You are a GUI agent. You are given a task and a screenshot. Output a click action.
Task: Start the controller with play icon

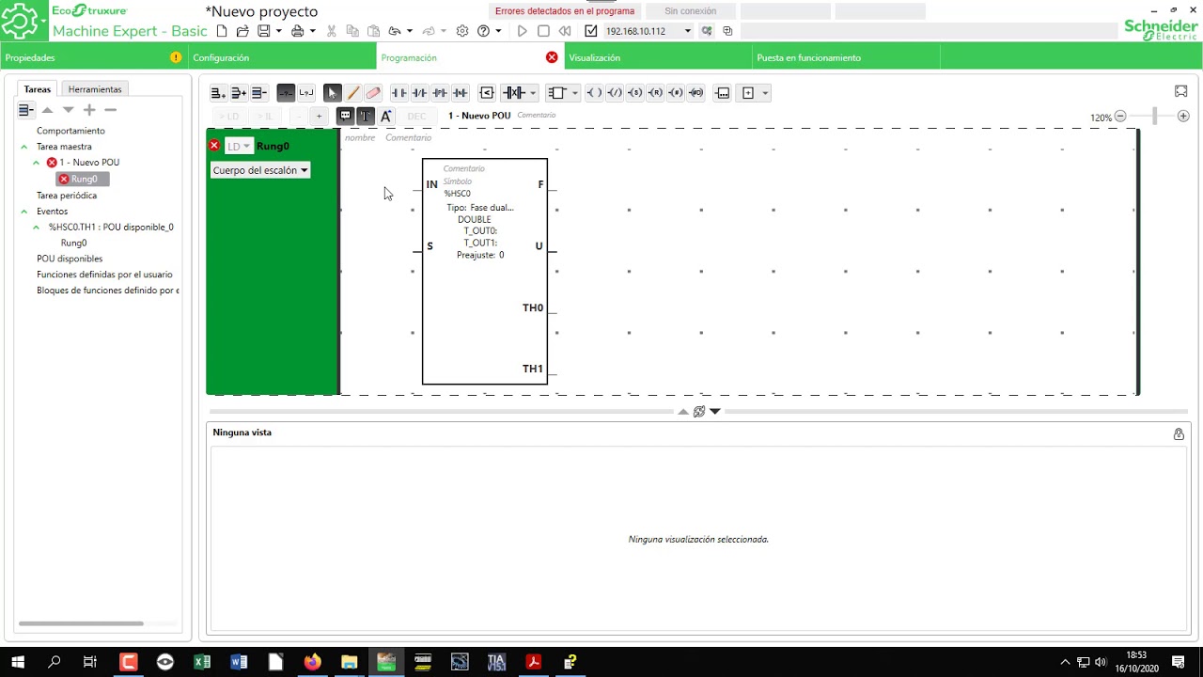[x=523, y=31]
